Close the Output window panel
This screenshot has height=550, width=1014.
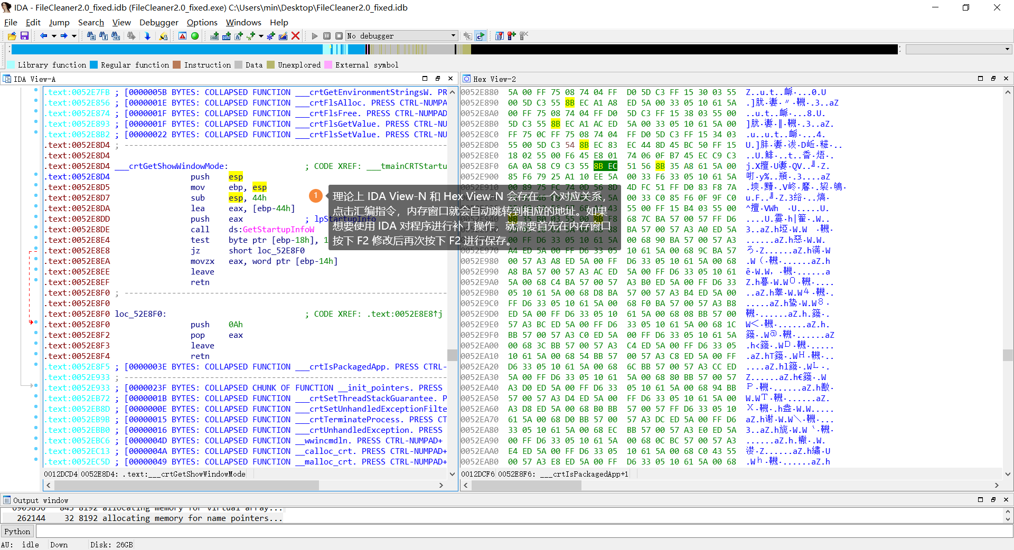pyautogui.click(x=1006, y=499)
